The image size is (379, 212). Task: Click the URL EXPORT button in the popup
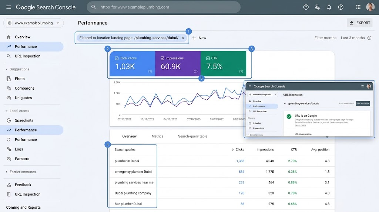coord(363,103)
